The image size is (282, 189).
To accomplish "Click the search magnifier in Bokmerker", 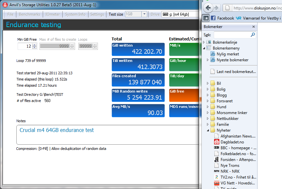I will click(253, 35).
